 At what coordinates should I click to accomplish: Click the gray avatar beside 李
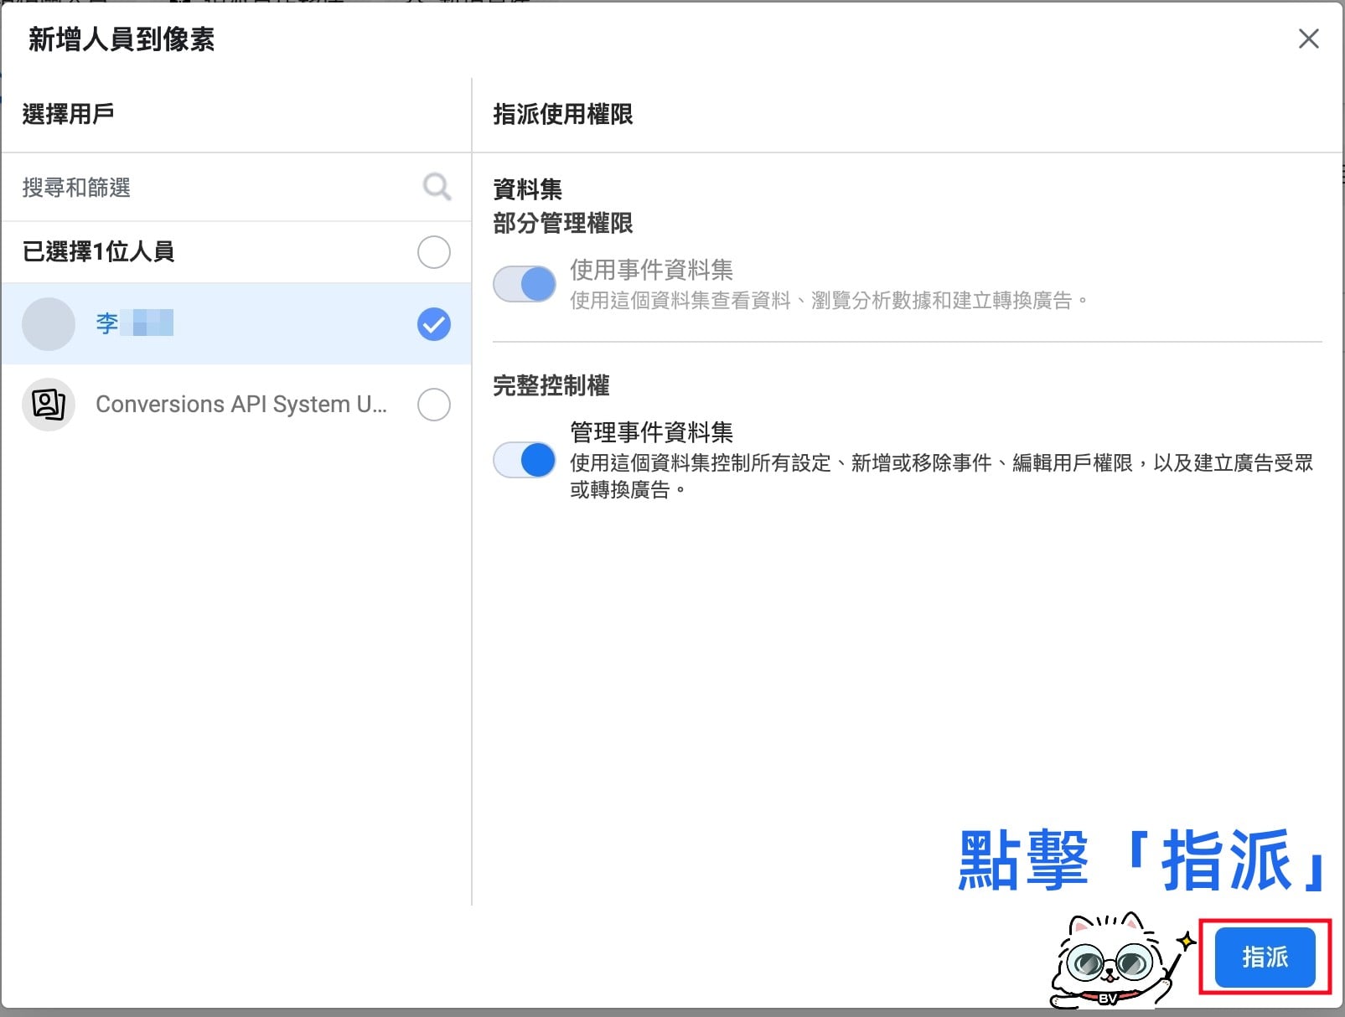coord(49,324)
